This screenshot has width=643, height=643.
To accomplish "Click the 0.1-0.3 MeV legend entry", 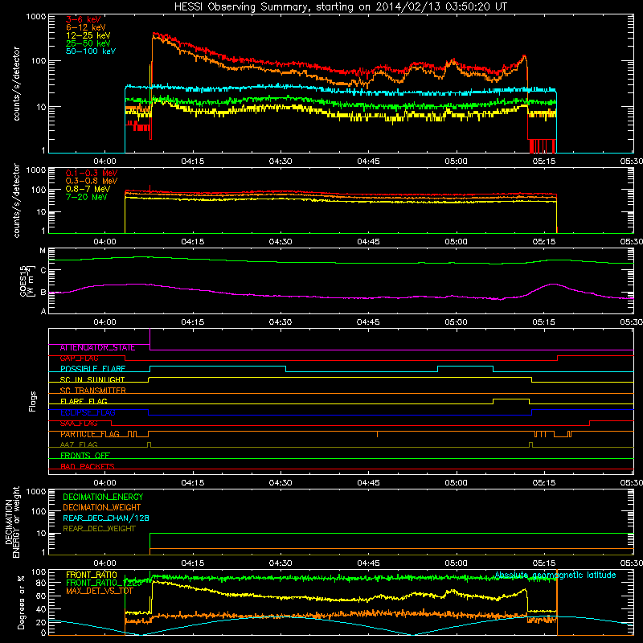I will click(x=92, y=173).
